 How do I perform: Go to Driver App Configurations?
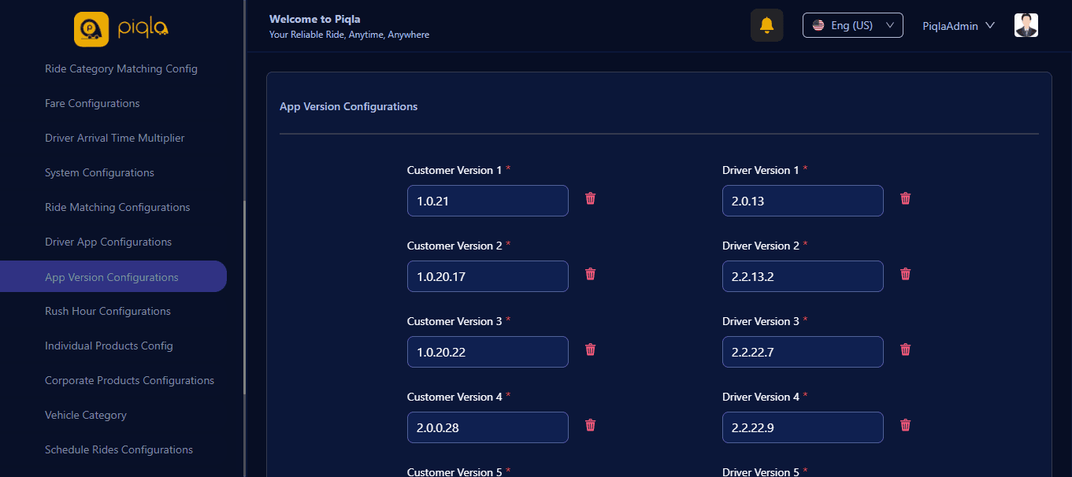pos(108,242)
